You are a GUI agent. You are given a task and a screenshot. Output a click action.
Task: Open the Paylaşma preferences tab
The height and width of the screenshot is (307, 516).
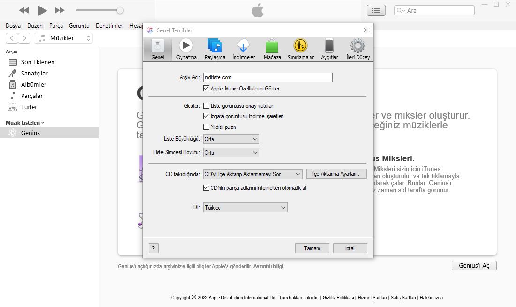(215, 50)
